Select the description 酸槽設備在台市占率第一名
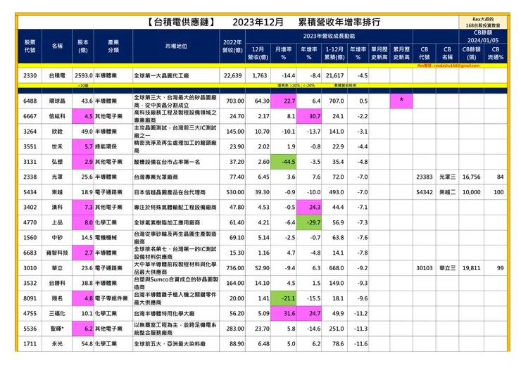 click(x=167, y=162)
